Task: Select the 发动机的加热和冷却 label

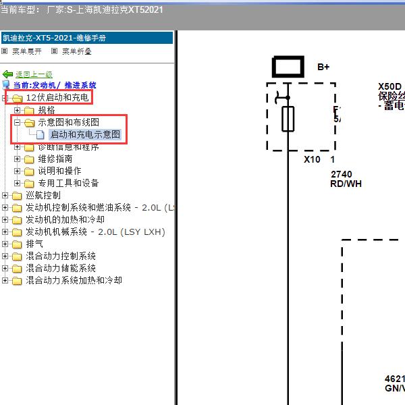Action: tap(65, 219)
